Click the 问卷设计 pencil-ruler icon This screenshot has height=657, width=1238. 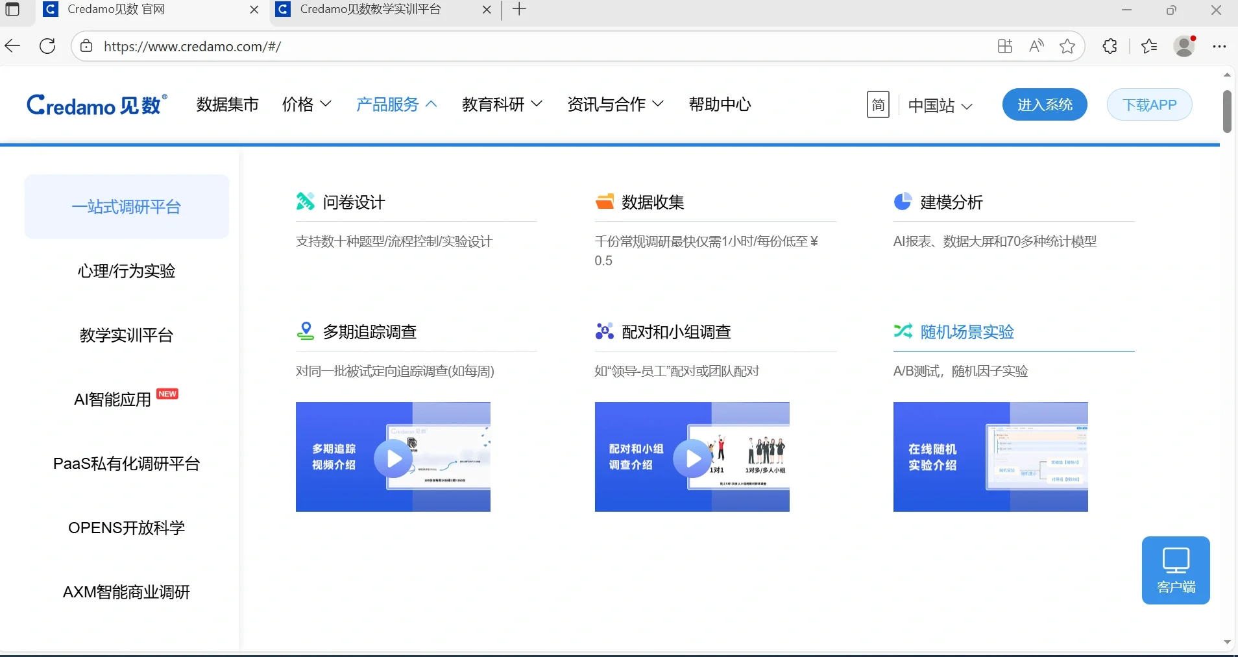pyautogui.click(x=305, y=202)
